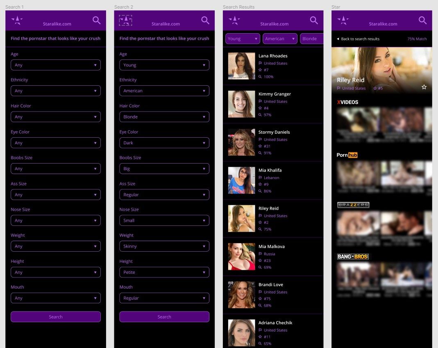
Task: Select the Brandi Love result name
Action: point(271,284)
